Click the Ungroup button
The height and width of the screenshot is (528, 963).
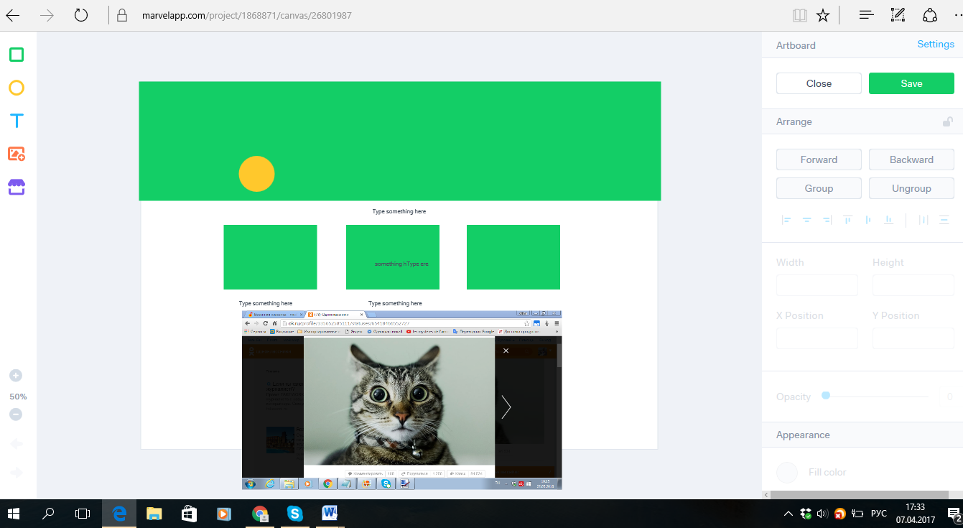point(911,188)
